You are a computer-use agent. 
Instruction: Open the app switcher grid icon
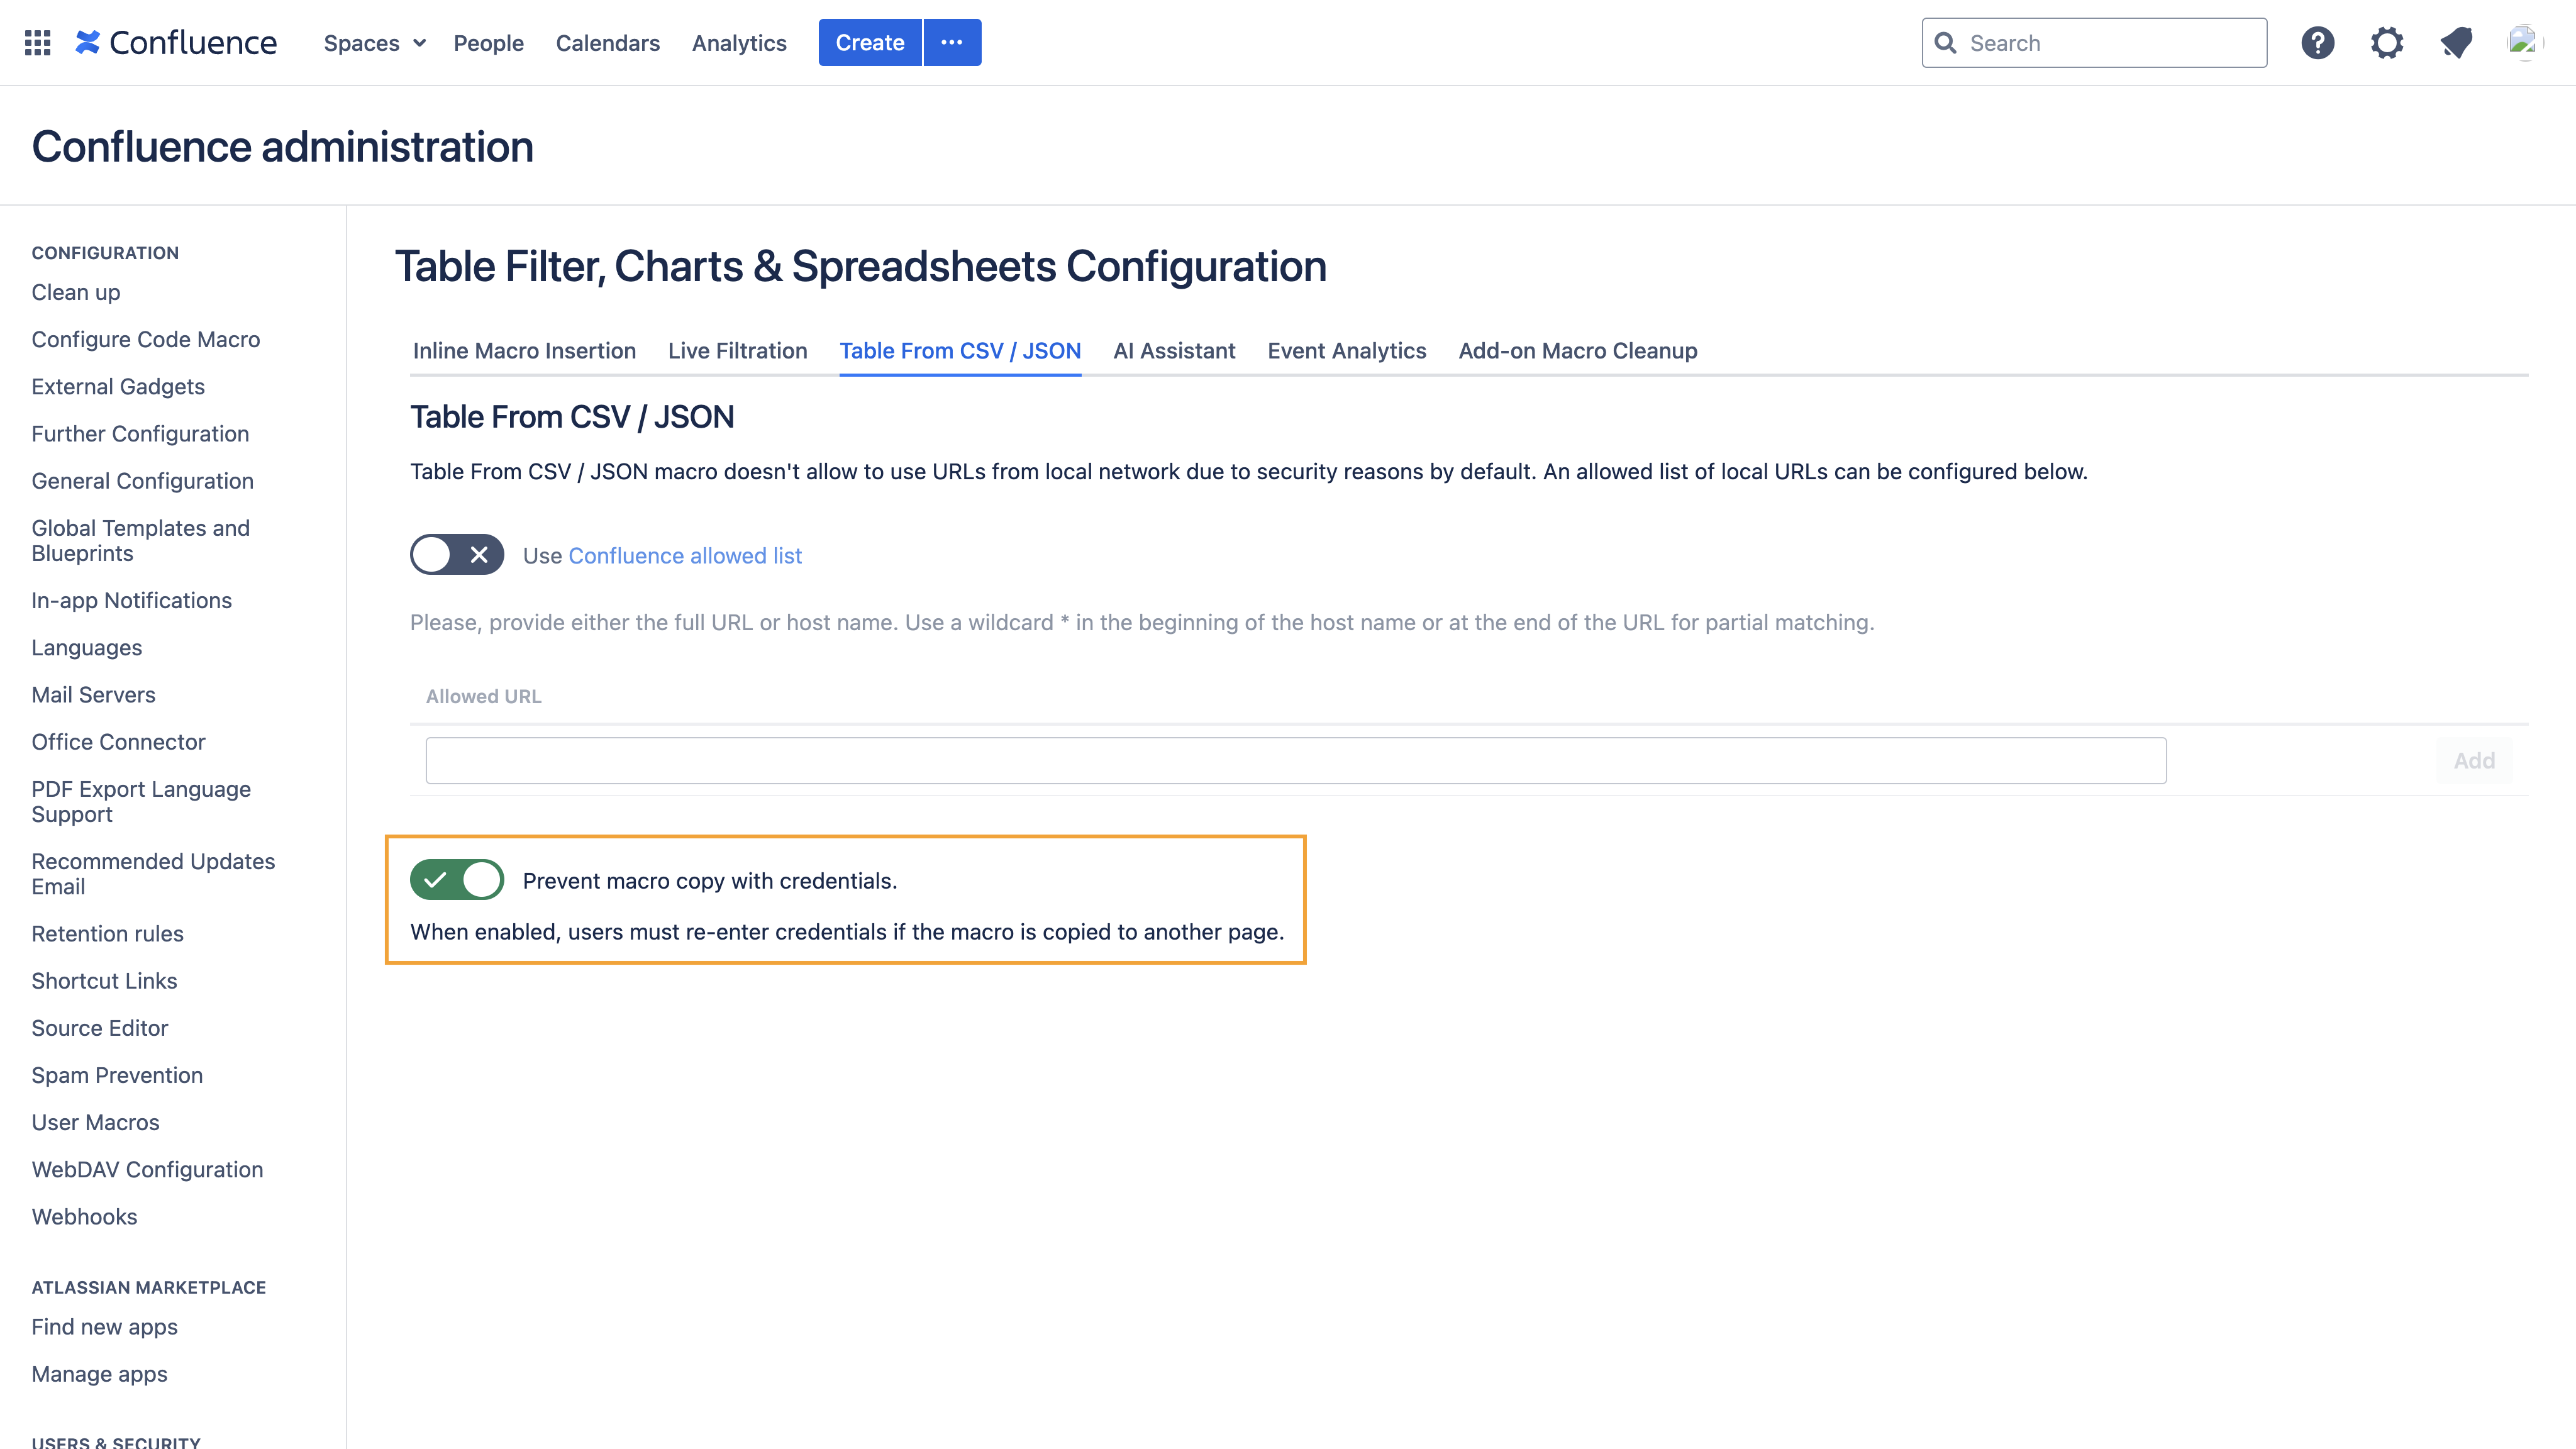tap(37, 43)
